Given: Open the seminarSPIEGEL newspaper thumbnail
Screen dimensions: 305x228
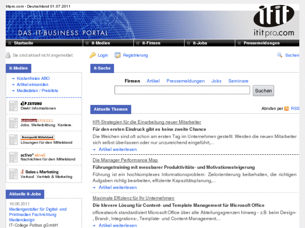Looking at the screenshot, I should pos(13,123).
